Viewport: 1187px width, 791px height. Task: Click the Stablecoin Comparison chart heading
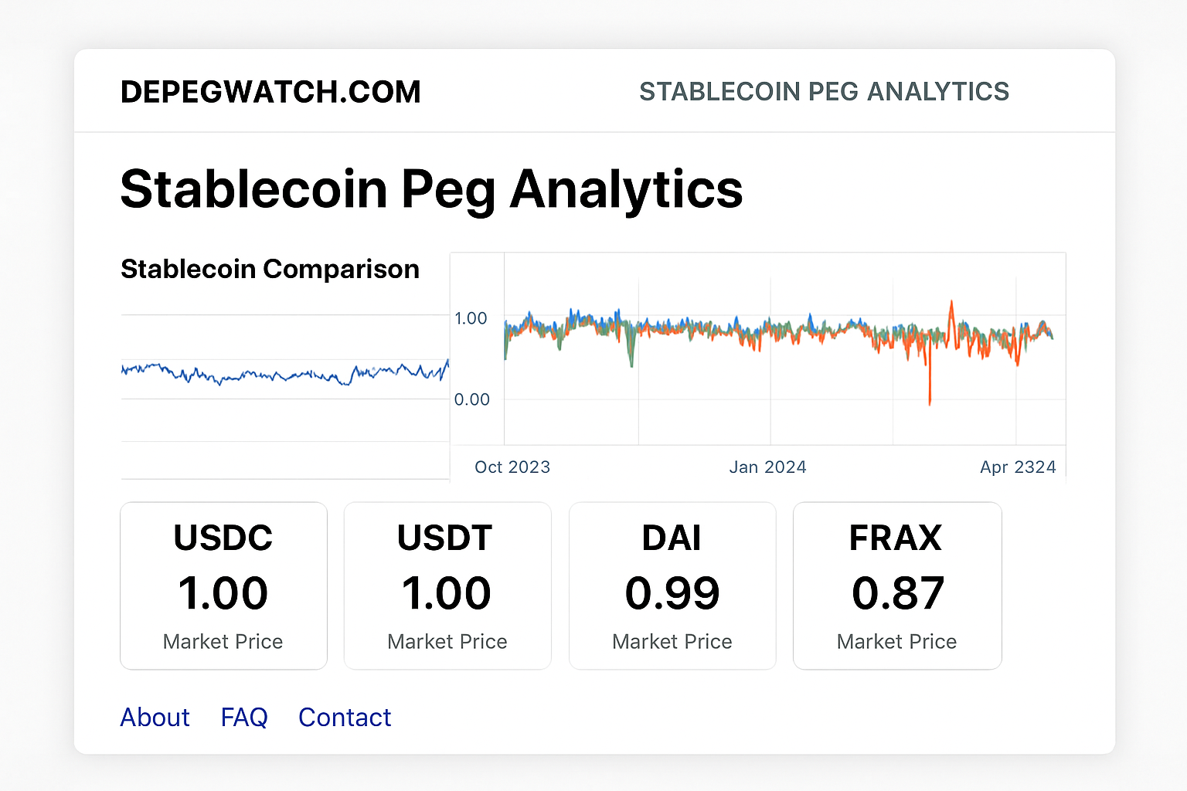270,269
